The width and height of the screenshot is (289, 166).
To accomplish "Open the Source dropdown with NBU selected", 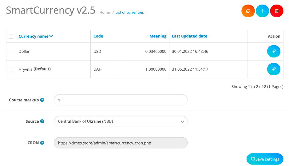I will [121, 121].
